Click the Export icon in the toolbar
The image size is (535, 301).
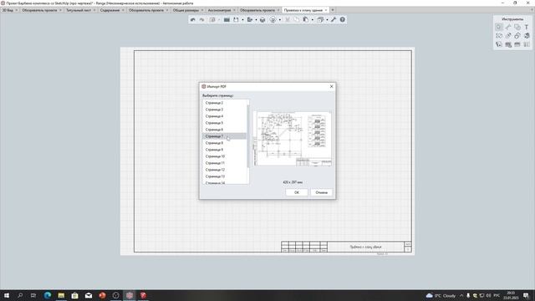pyautogui.click(x=250, y=20)
